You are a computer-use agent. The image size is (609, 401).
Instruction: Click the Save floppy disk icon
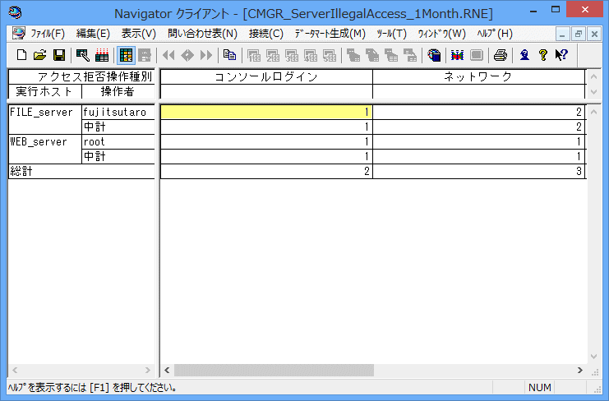tap(58, 55)
